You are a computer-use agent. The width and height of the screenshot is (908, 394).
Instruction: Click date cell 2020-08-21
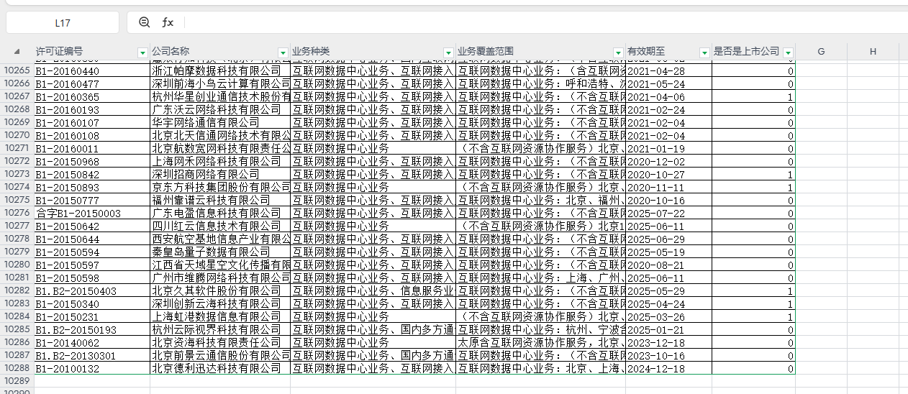point(668,265)
